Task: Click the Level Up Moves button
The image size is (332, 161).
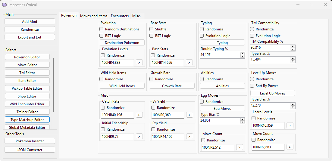Action: point(273,93)
